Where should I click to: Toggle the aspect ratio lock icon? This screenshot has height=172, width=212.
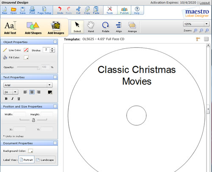click(x=33, y=120)
